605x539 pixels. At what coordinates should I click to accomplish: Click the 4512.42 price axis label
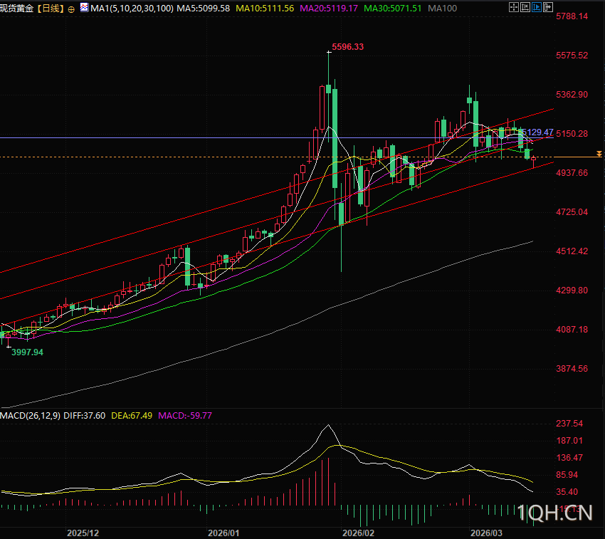[x=572, y=251]
